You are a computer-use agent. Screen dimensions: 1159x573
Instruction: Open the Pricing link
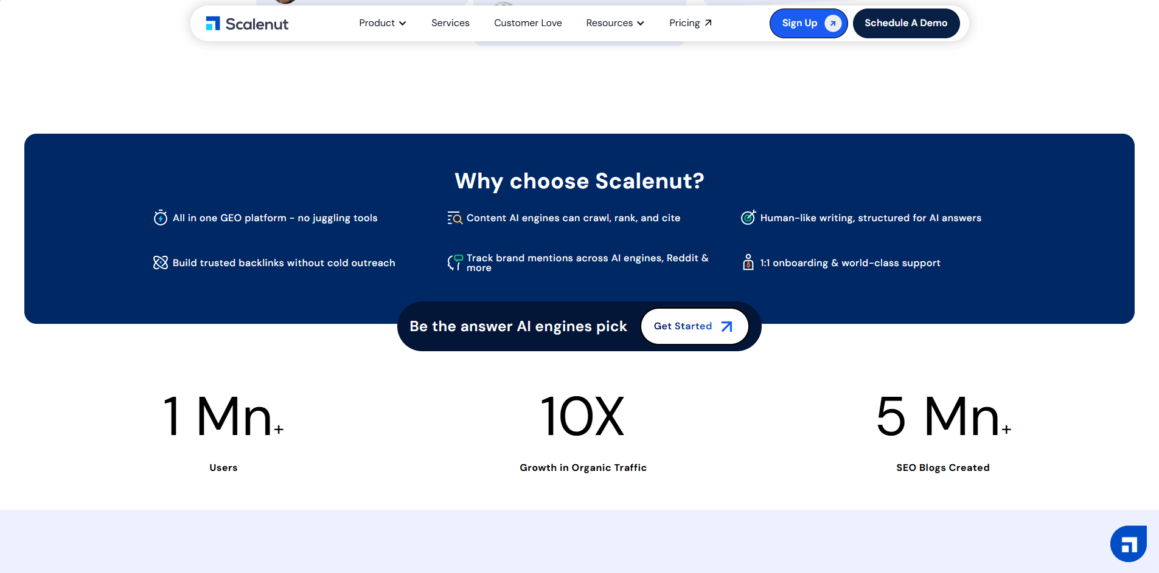pyautogui.click(x=690, y=23)
